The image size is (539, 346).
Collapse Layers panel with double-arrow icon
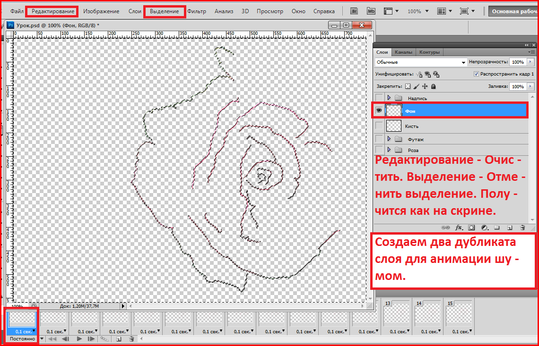pos(526,45)
